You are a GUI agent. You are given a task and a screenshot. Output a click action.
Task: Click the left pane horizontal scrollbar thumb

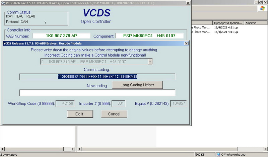[34, 149]
